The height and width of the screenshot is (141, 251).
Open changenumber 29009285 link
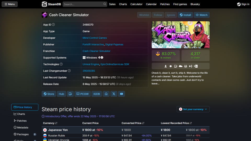89,71
